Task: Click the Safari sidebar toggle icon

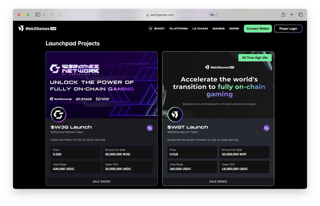Action: [38, 15]
